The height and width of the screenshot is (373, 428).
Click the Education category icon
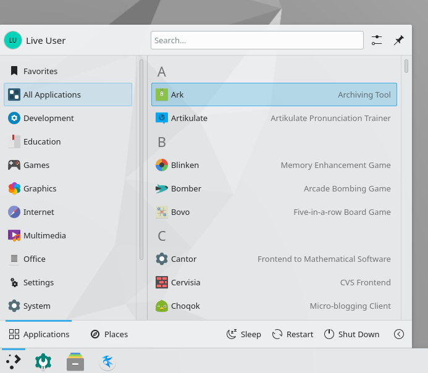(14, 141)
